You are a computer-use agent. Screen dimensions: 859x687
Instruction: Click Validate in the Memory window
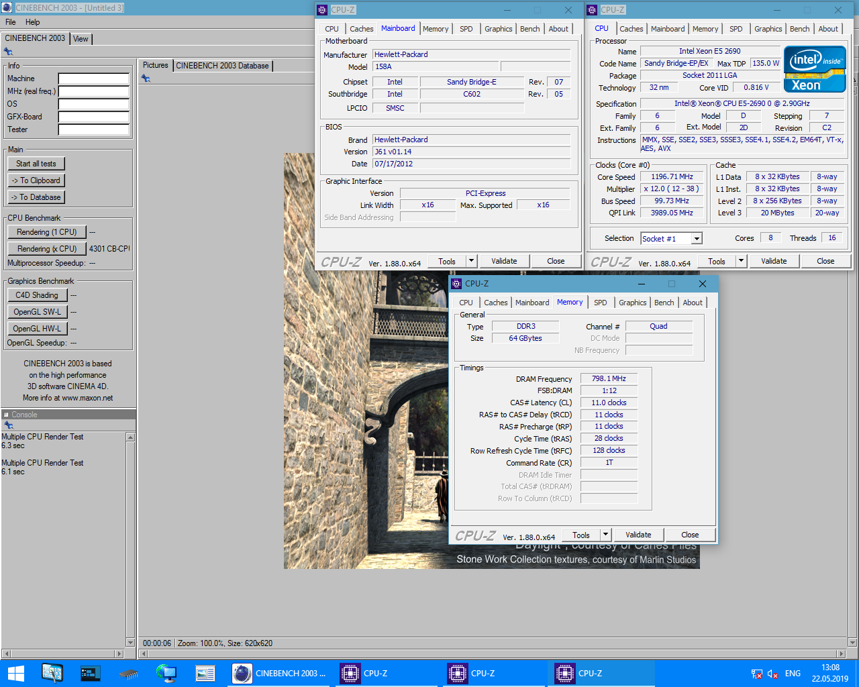click(x=638, y=535)
